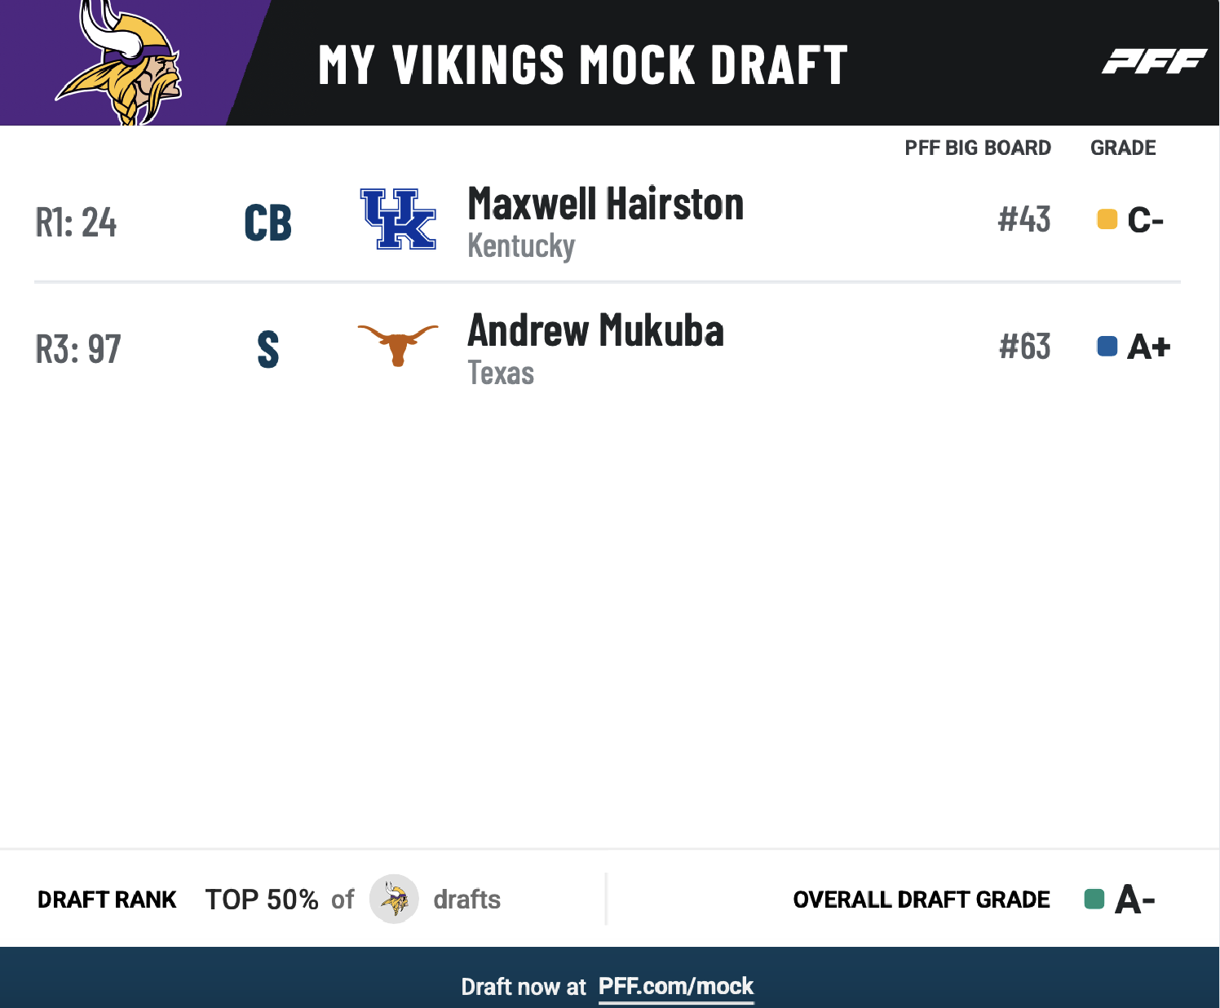Image resolution: width=1220 pixels, height=1008 pixels.
Task: Click the Vikings logo in header
Action: (119, 62)
